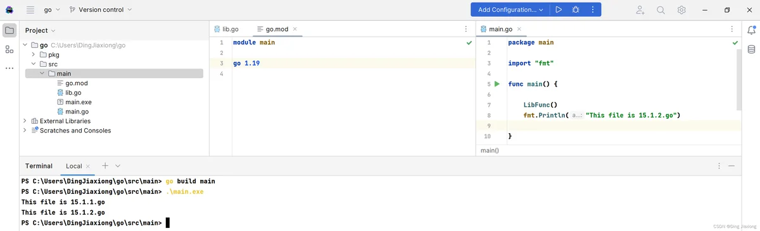The width and height of the screenshot is (760, 231).
Task: Open the Code With Me add-user icon
Action: tap(640, 9)
